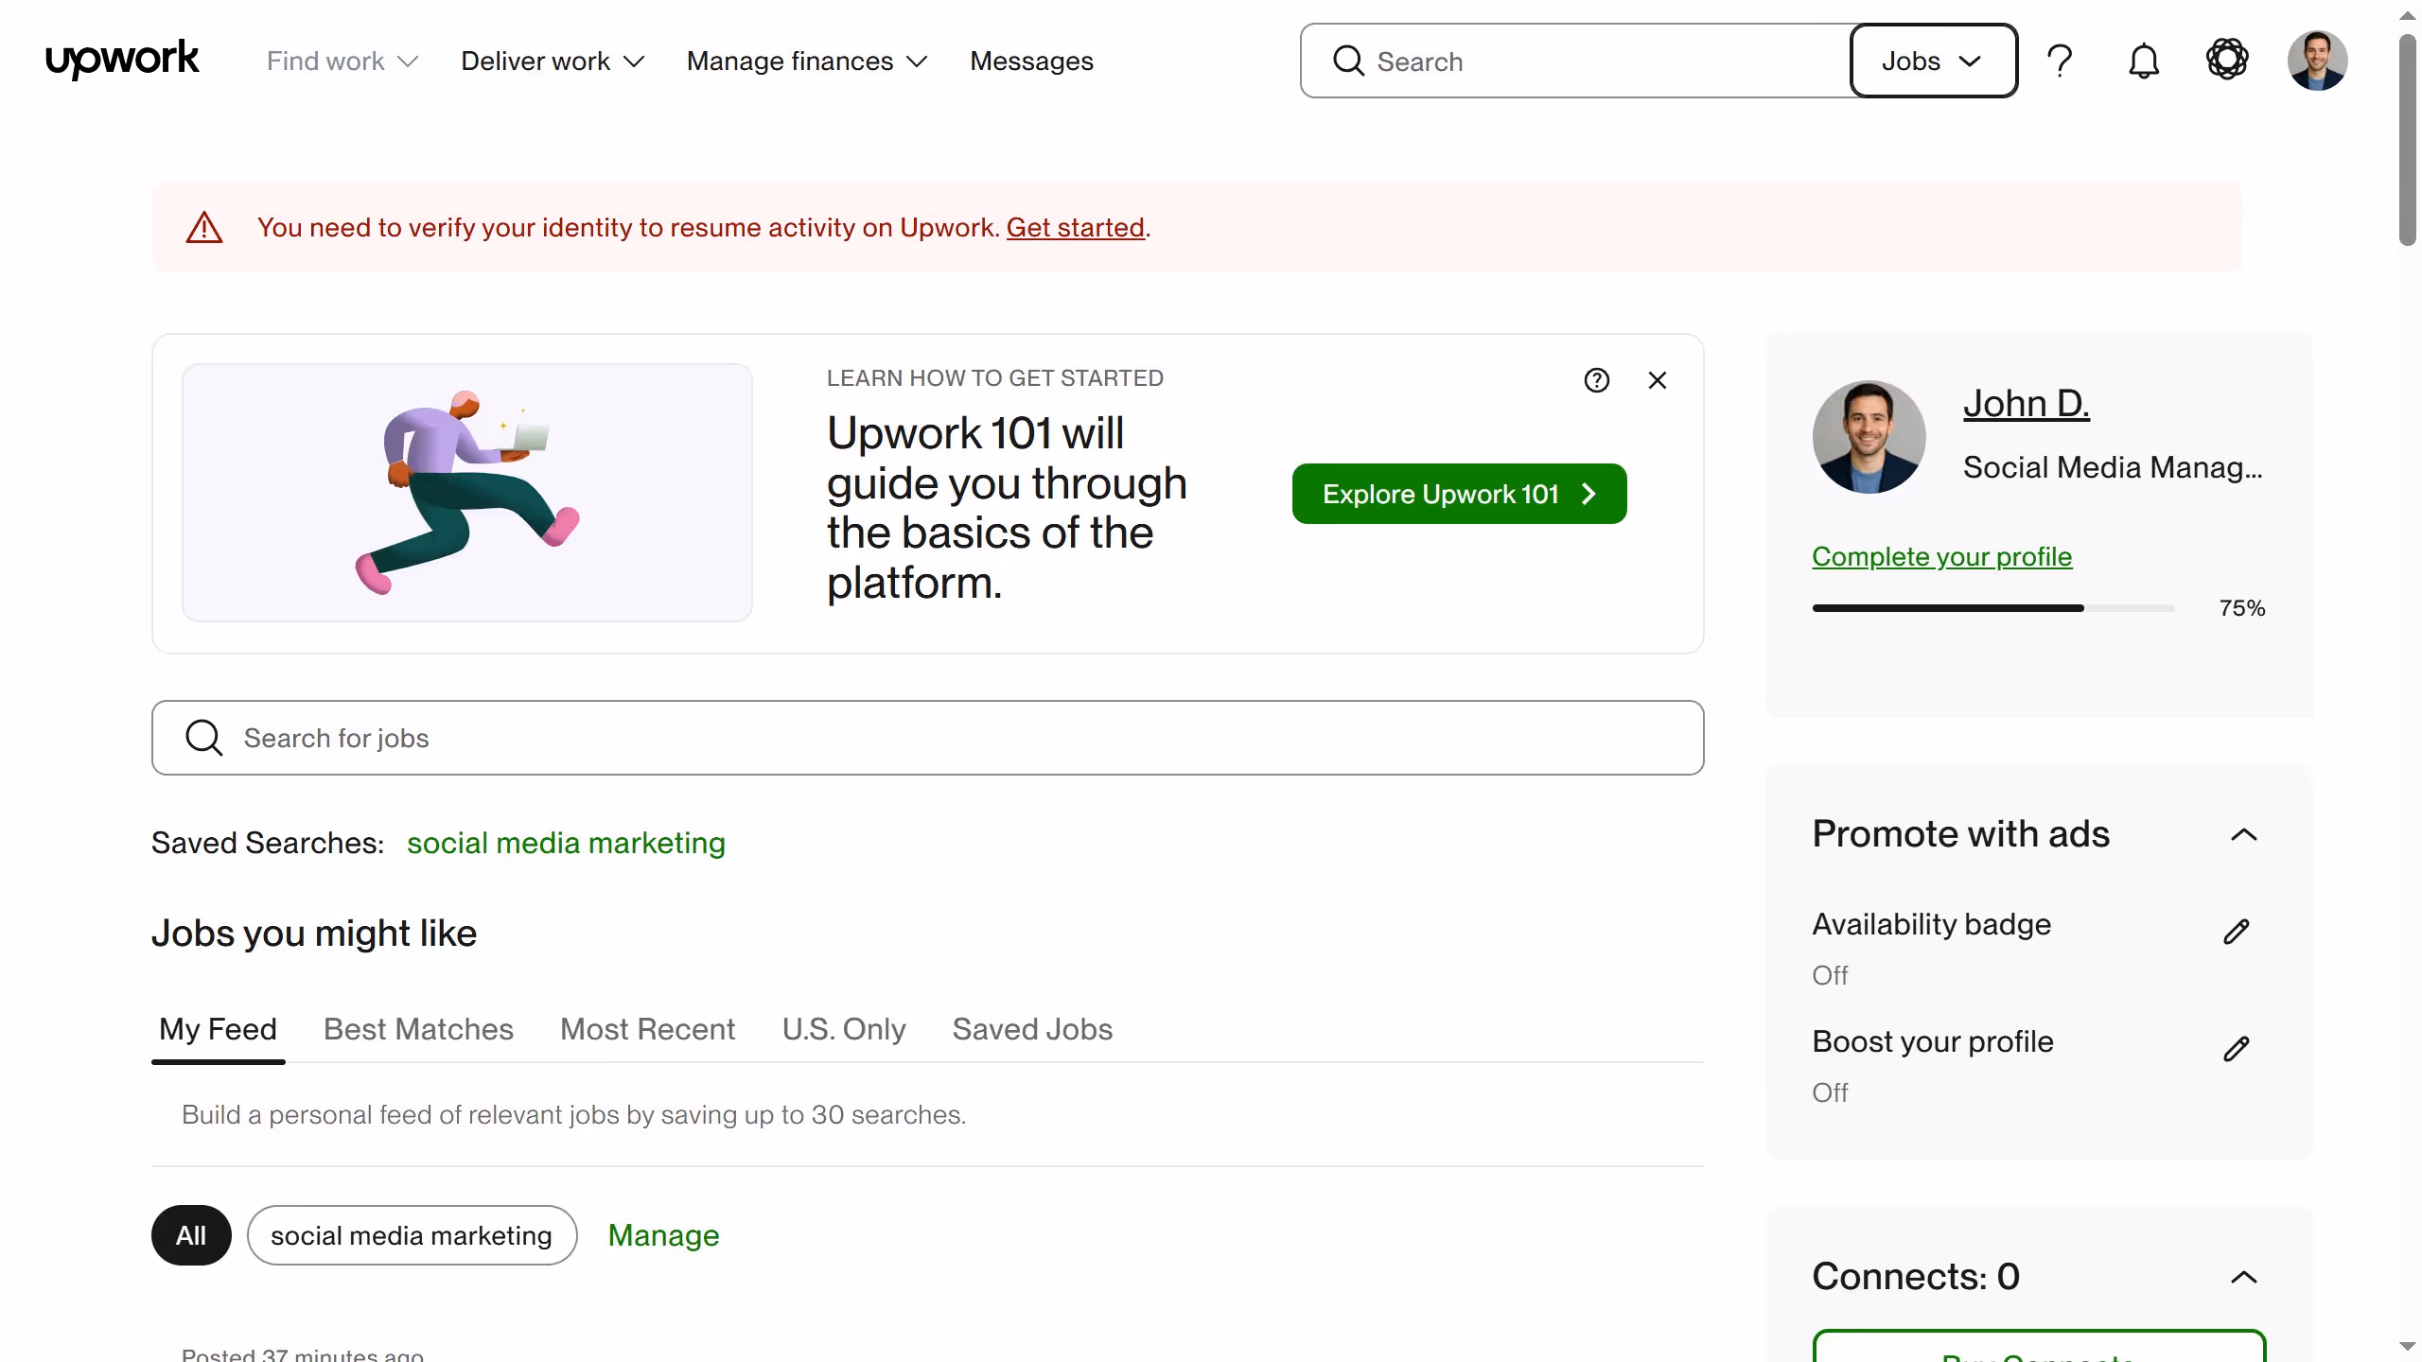Viewport: 2422px width, 1362px height.
Task: Open the notifications bell
Action: (2144, 60)
